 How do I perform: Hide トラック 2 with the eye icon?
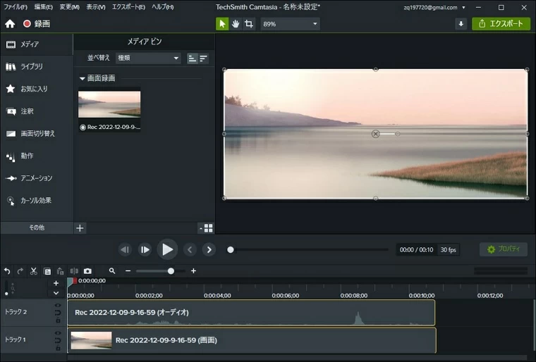[x=58, y=306]
